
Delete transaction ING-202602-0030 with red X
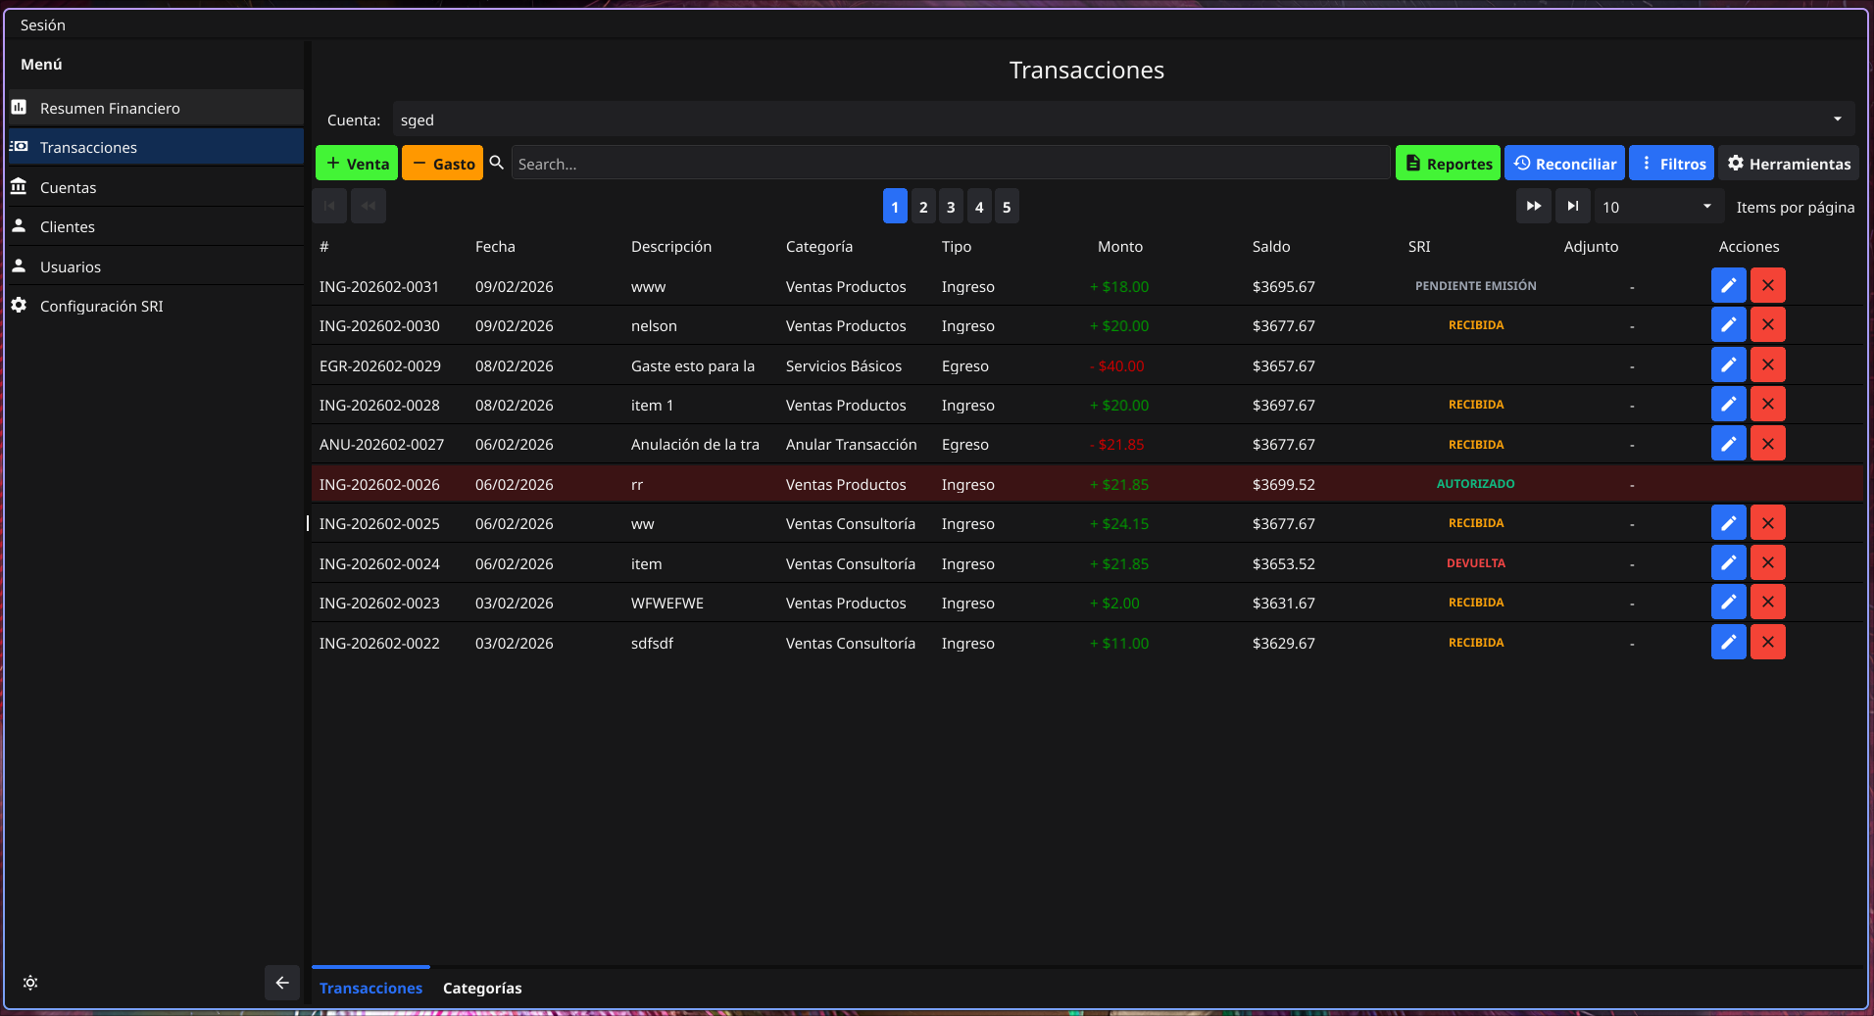tap(1767, 325)
